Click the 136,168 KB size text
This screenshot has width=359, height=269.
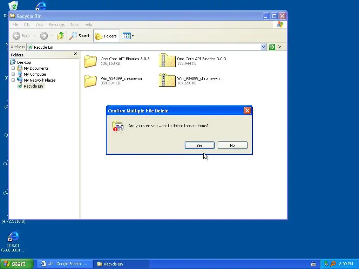pos(110,63)
